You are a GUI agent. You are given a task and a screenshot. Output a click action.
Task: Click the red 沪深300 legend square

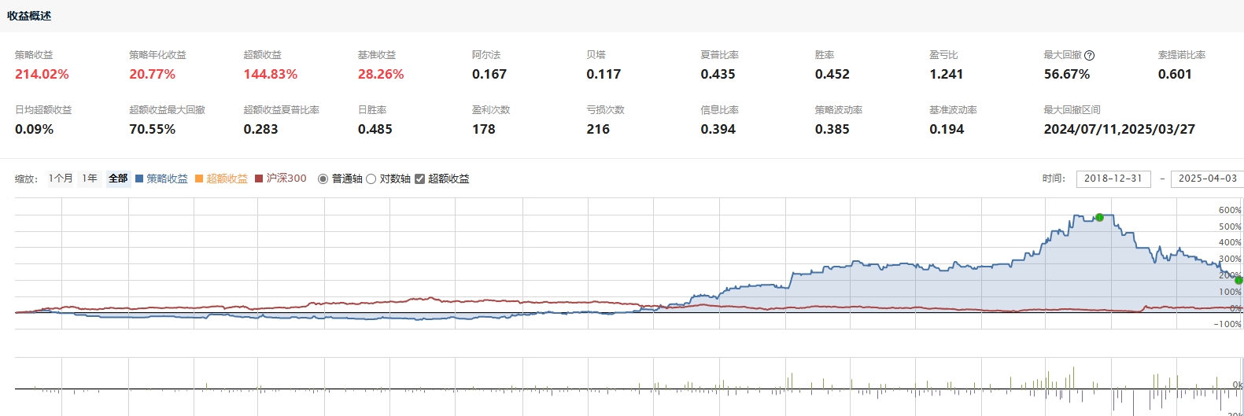(x=259, y=179)
